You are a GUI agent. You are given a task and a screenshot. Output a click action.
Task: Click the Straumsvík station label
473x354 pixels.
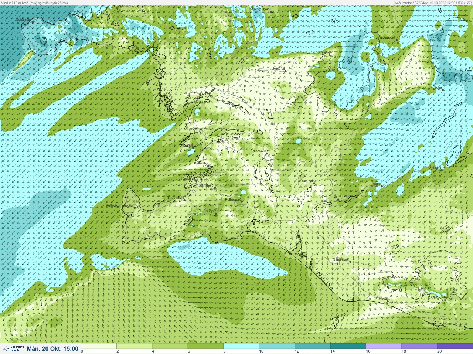click(176, 198)
